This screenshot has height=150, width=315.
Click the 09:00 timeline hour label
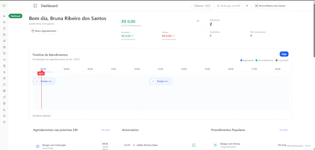(x=67, y=69)
